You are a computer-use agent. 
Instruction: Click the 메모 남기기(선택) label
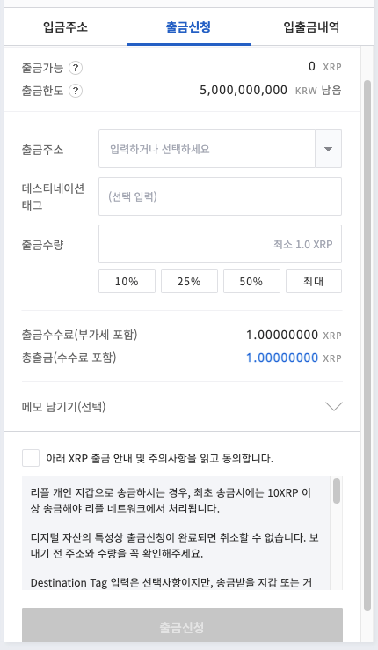pyautogui.click(x=63, y=407)
